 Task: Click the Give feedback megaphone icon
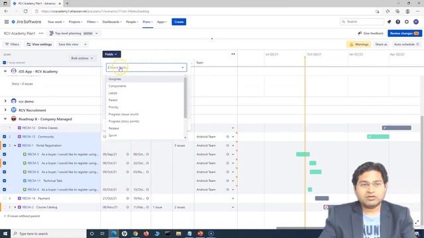coord(360,34)
